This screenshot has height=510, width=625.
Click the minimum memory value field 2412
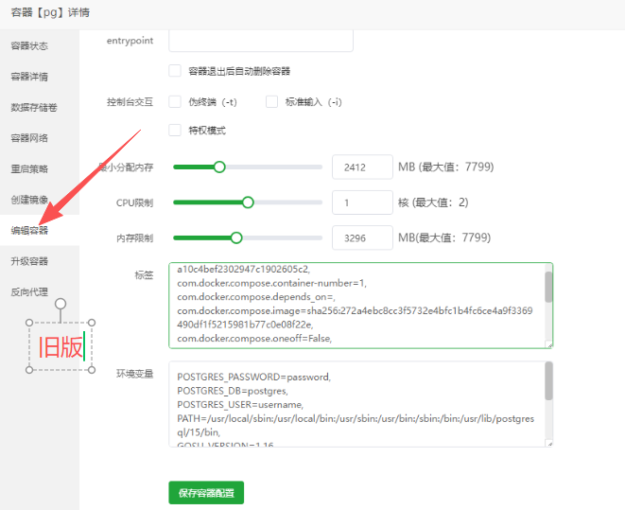362,167
